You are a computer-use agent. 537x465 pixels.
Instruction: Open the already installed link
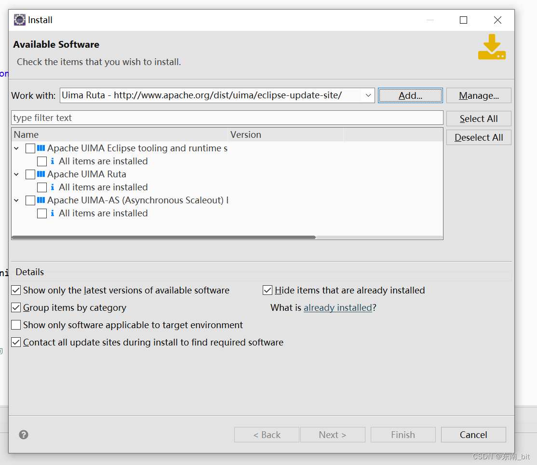pos(338,307)
